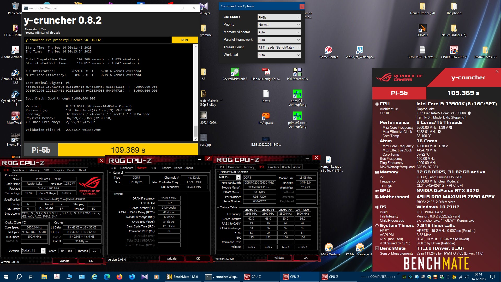The height and width of the screenshot is (282, 501).
Task: Close the Command Line Options window
Action: coord(302,7)
